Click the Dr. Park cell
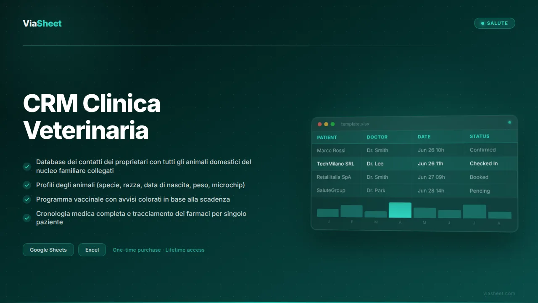This screenshot has width=538, height=303. click(376, 191)
